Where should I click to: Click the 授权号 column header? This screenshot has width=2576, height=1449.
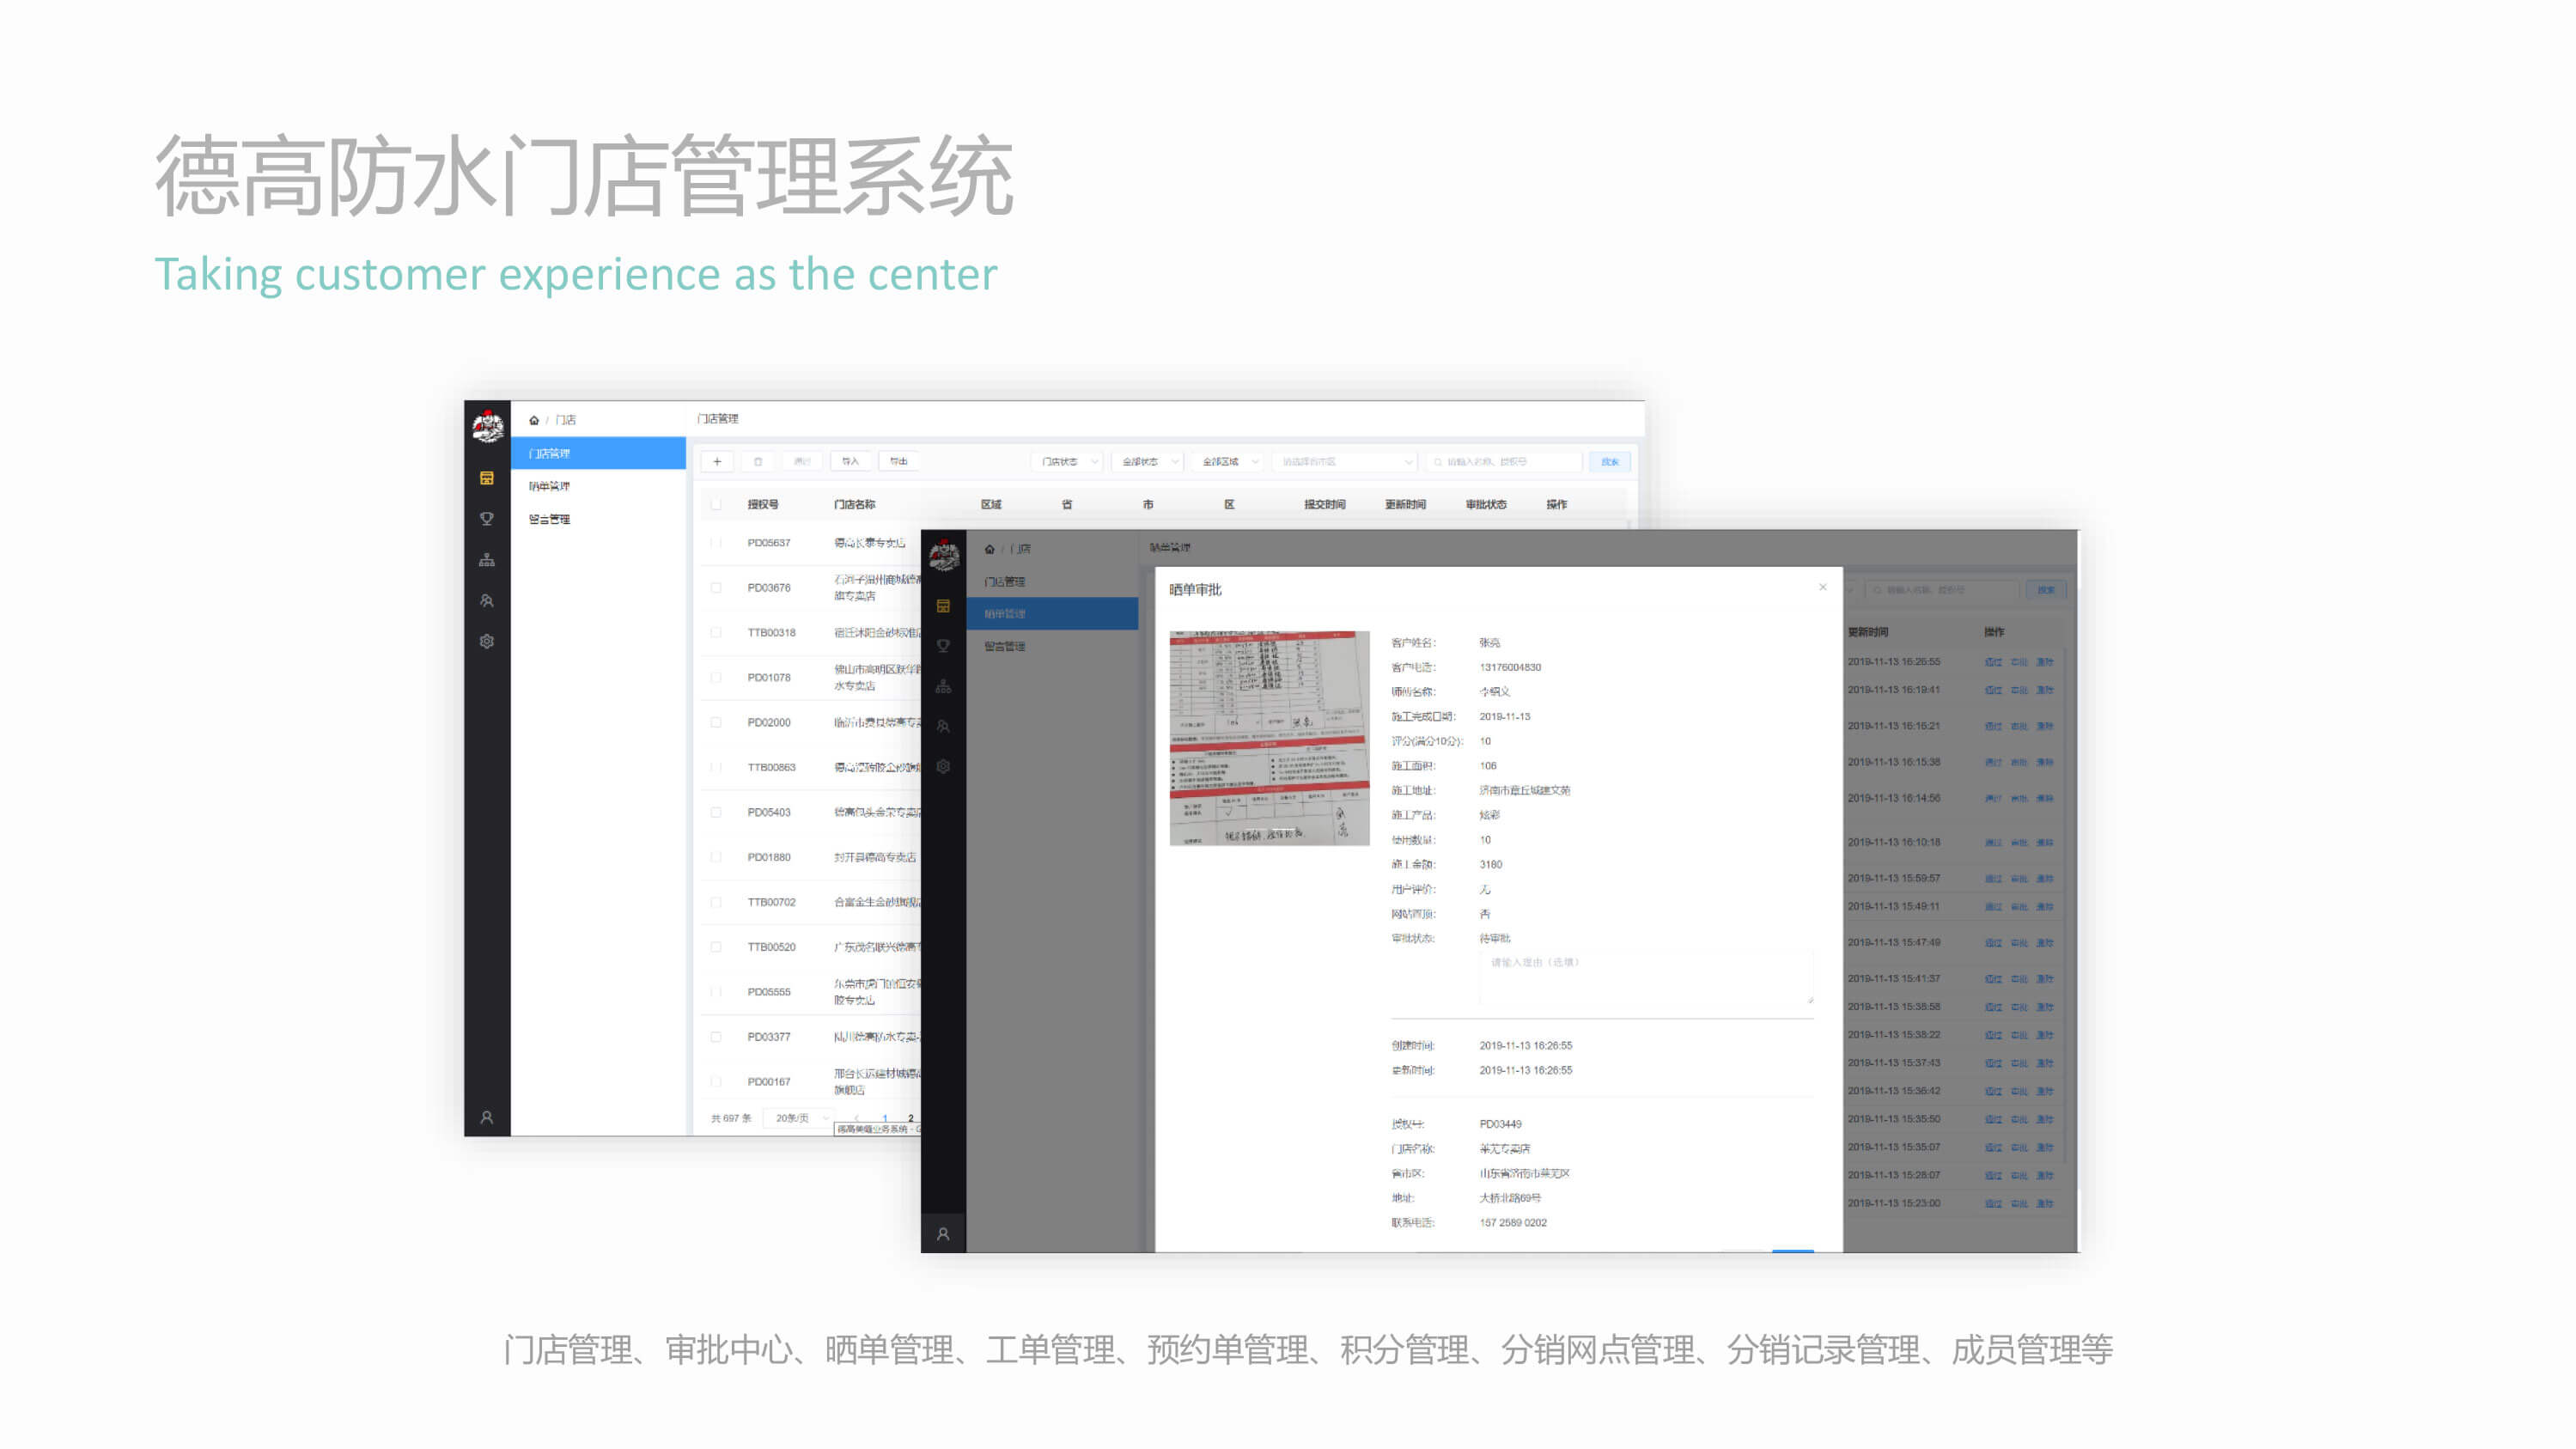pyautogui.click(x=763, y=504)
